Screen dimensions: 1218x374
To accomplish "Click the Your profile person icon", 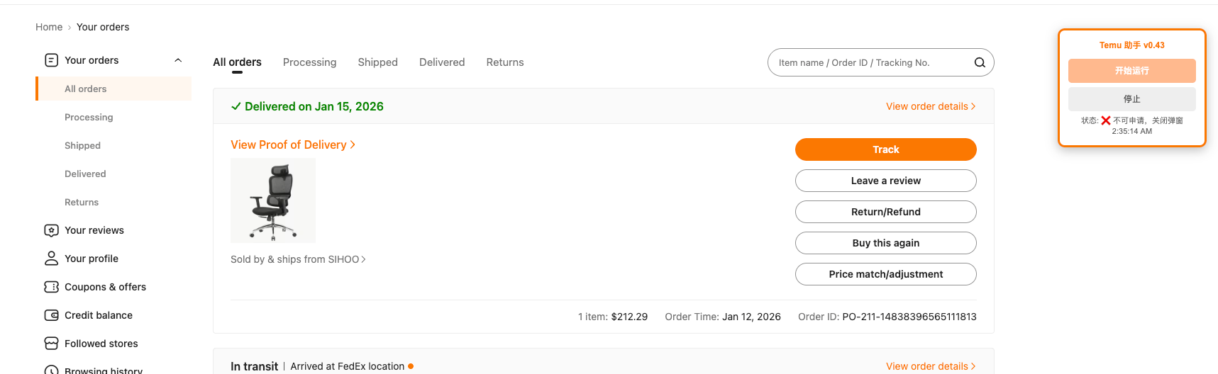I will [x=51, y=259].
